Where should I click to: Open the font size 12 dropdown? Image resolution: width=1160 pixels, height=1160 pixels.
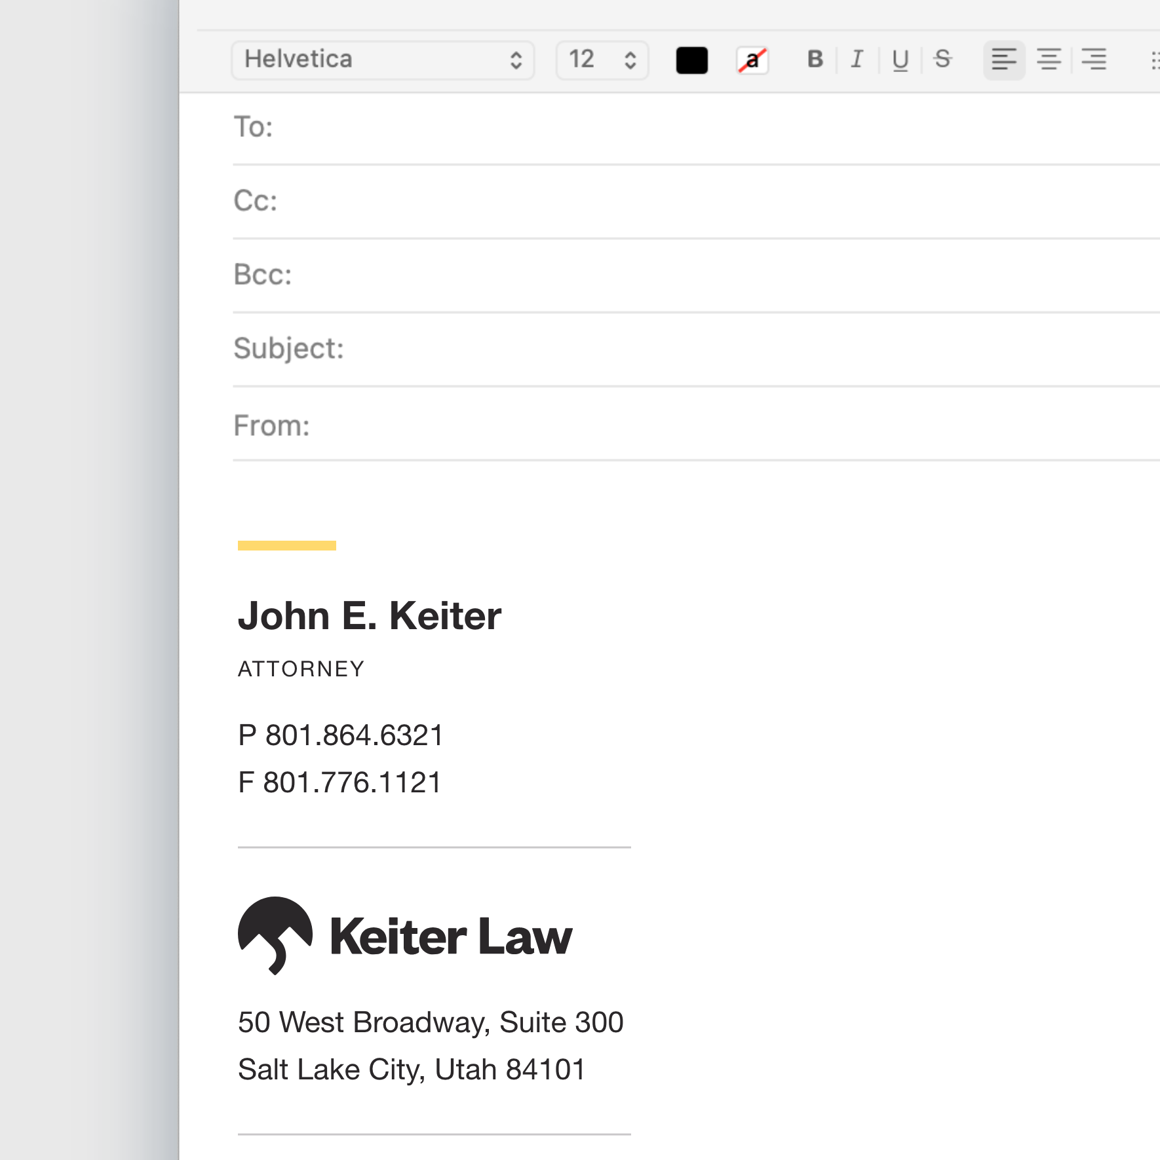click(x=600, y=60)
